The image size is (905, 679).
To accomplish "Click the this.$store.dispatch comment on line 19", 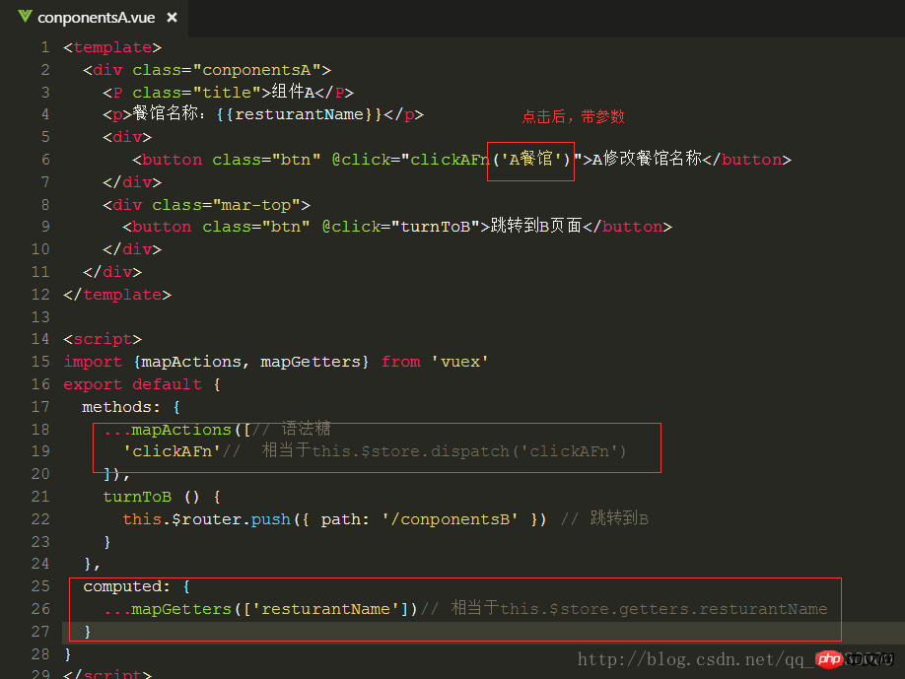I will tap(468, 451).
